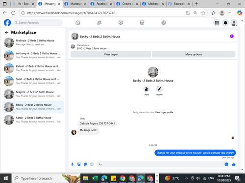Screen dimensions: 245x183
Task: Open conversation information purple icon
Action: click(232, 36)
